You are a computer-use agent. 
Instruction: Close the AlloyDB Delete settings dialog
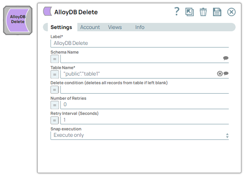coord(232,12)
